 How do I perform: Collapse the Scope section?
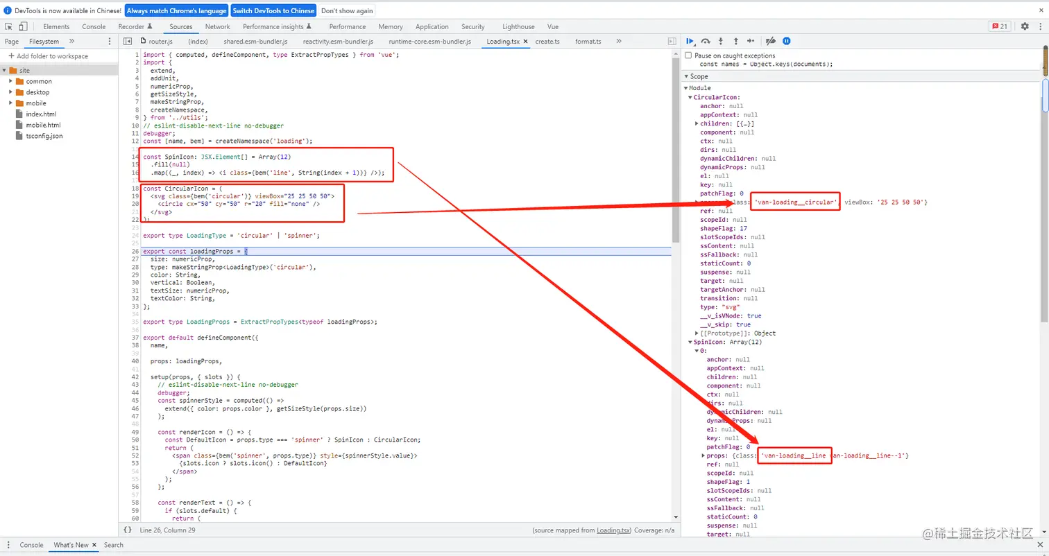[687, 76]
